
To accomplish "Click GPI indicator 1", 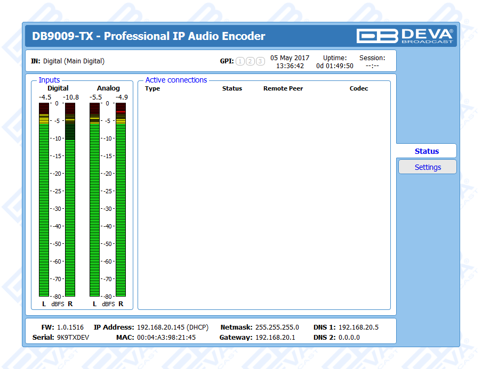I will pos(240,61).
